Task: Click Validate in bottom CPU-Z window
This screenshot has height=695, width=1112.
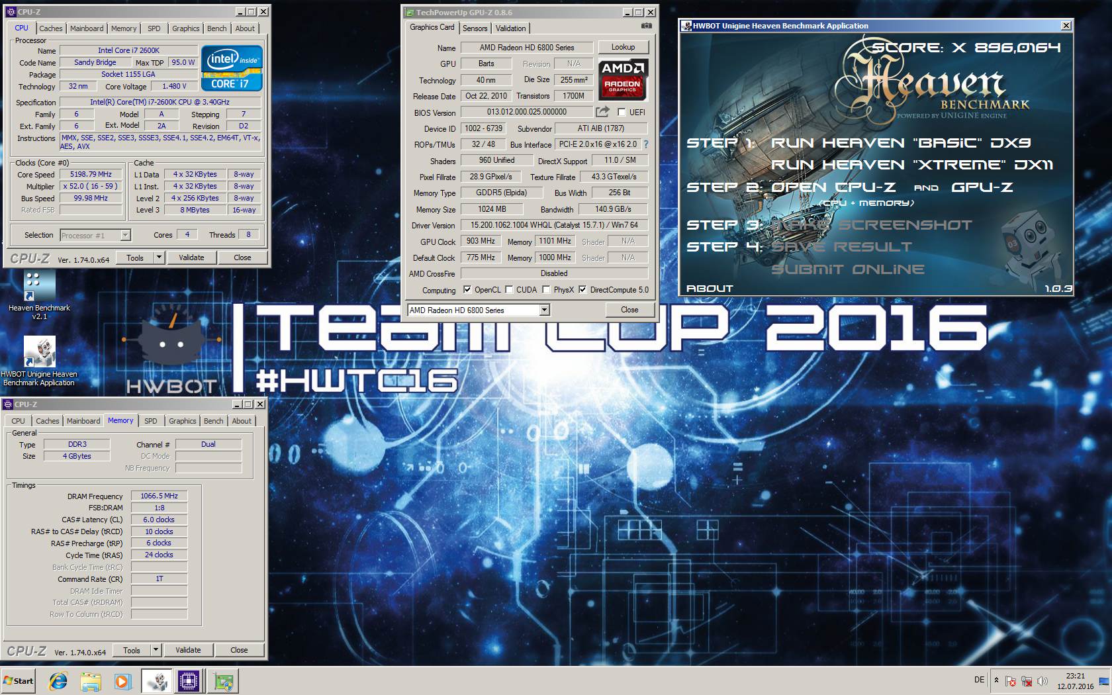Action: 188,650
